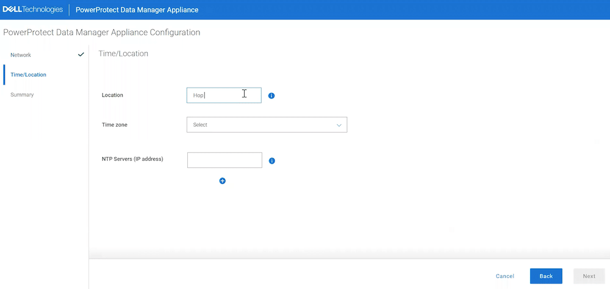Click the NTP Servers (IP address) label
The height and width of the screenshot is (289, 610).
pyautogui.click(x=132, y=159)
